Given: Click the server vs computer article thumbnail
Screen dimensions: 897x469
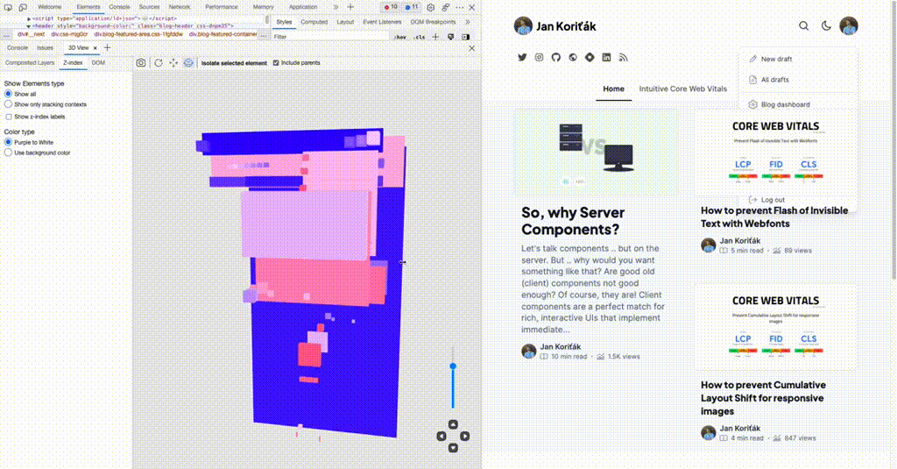Looking at the screenshot, I should pos(597,153).
